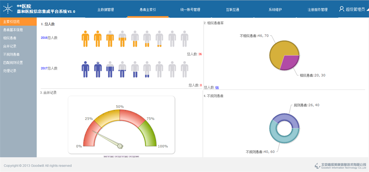This screenshot has width=369, height=172.
Task: Click the last gray person icon in 2017 row
Action: pyautogui.click(x=184, y=69)
